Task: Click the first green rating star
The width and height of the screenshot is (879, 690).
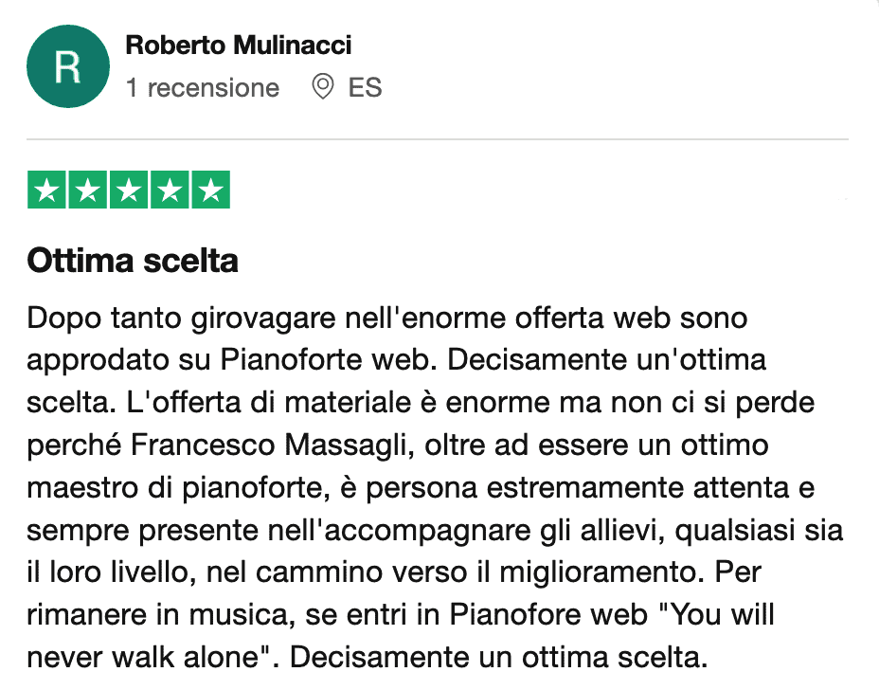Action: (x=47, y=191)
